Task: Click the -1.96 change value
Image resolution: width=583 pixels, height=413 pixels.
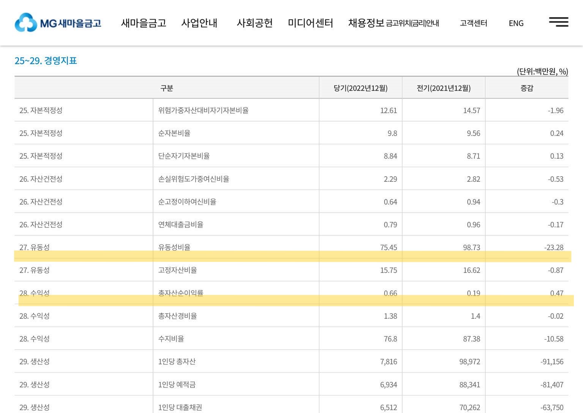Action: [556, 110]
